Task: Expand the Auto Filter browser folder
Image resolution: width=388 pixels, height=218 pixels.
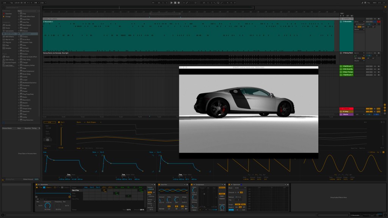Action: [19, 19]
